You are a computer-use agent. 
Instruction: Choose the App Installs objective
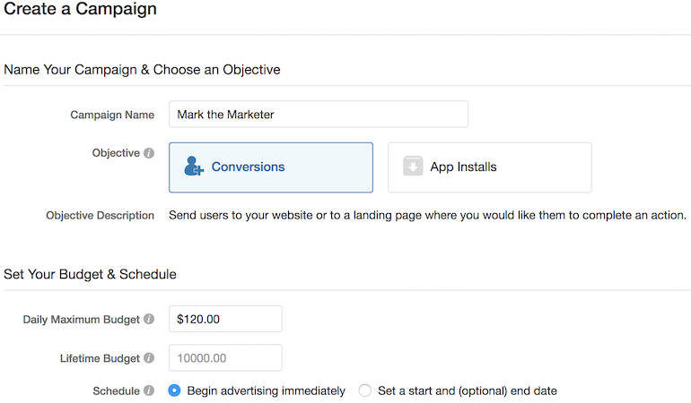[490, 167]
